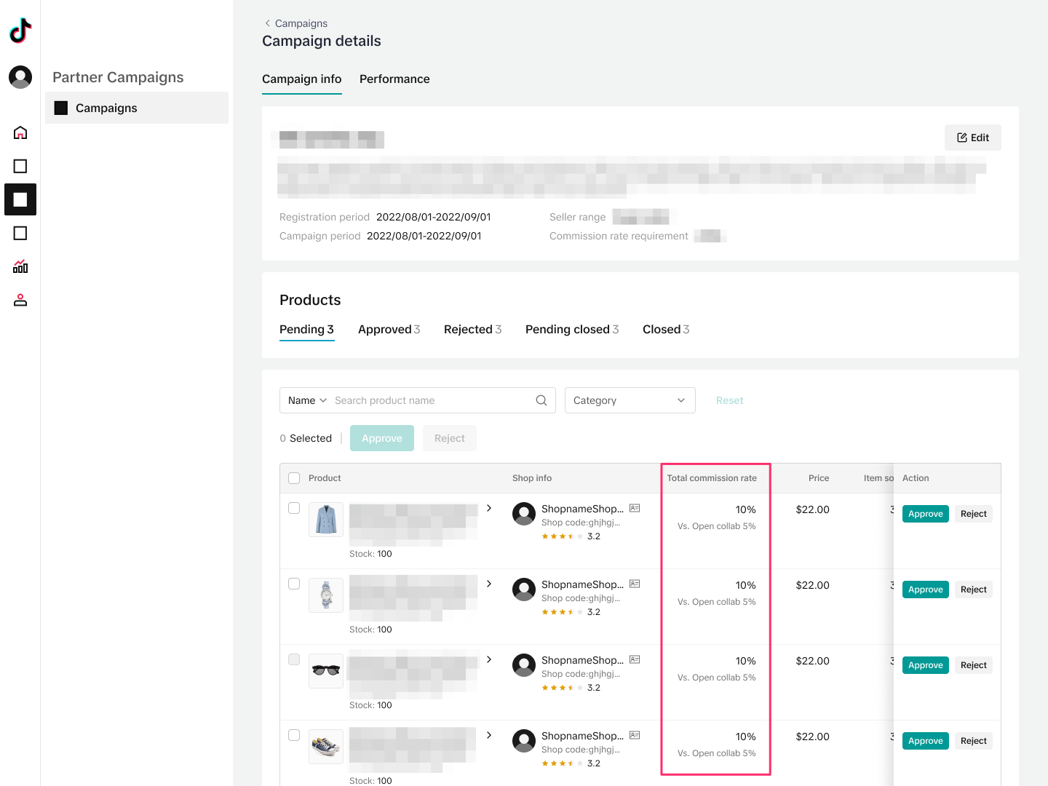Open the analytics chart icon in sidebar

click(x=20, y=266)
